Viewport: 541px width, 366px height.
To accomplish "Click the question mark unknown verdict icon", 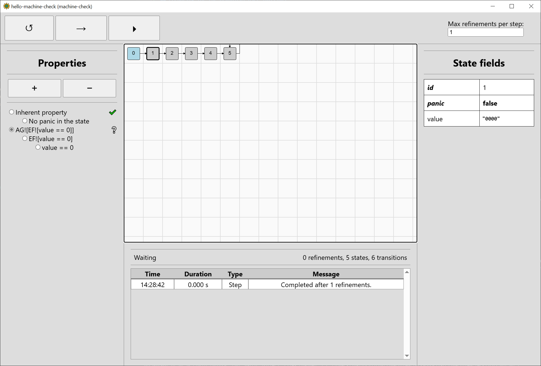I will tap(114, 130).
